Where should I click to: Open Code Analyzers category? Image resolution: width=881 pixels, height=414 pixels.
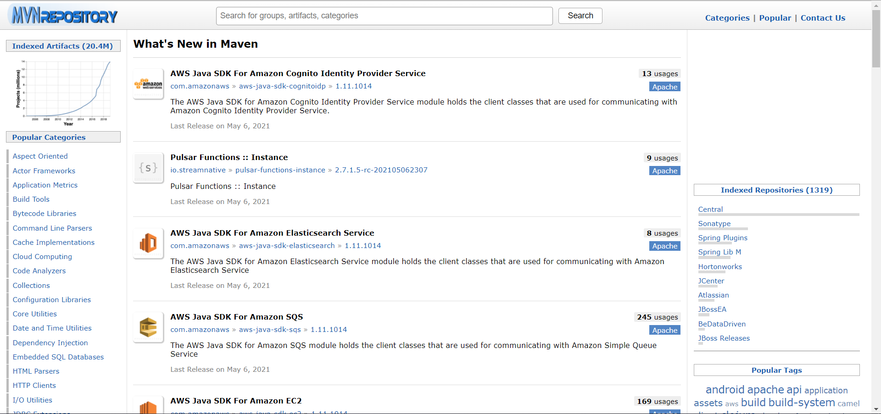point(39,271)
